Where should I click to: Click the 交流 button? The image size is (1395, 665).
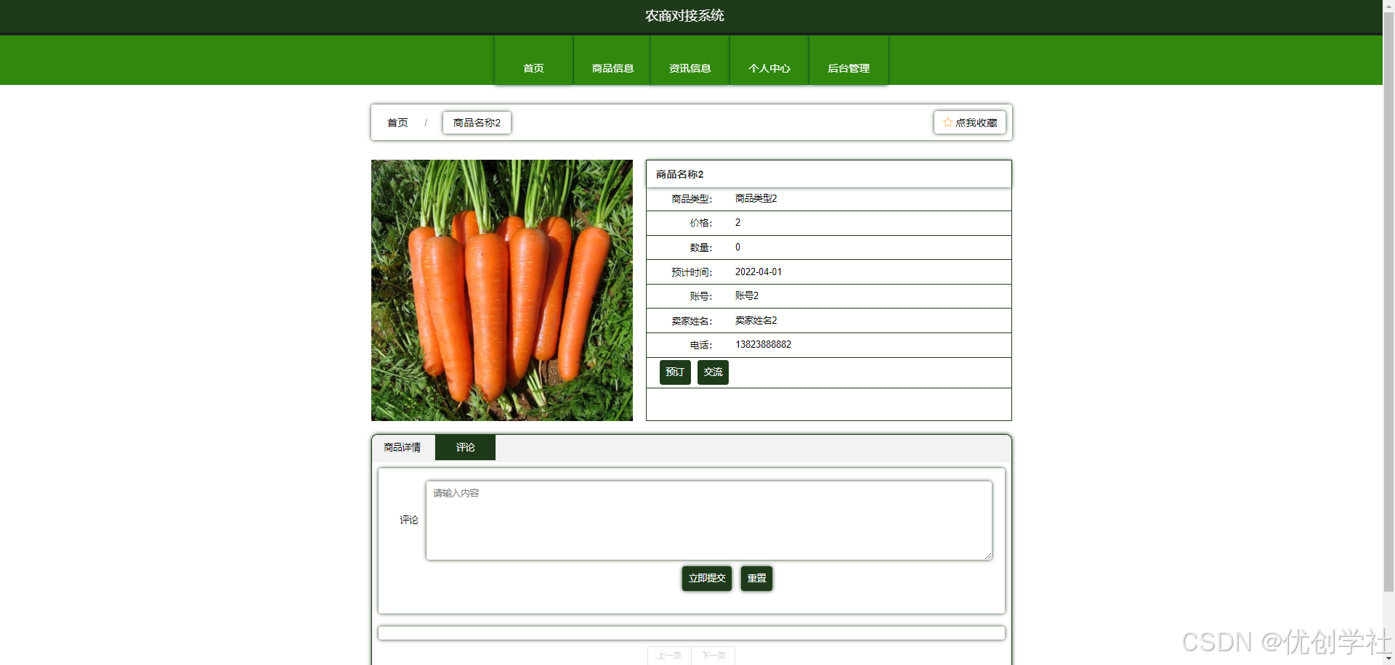point(713,372)
